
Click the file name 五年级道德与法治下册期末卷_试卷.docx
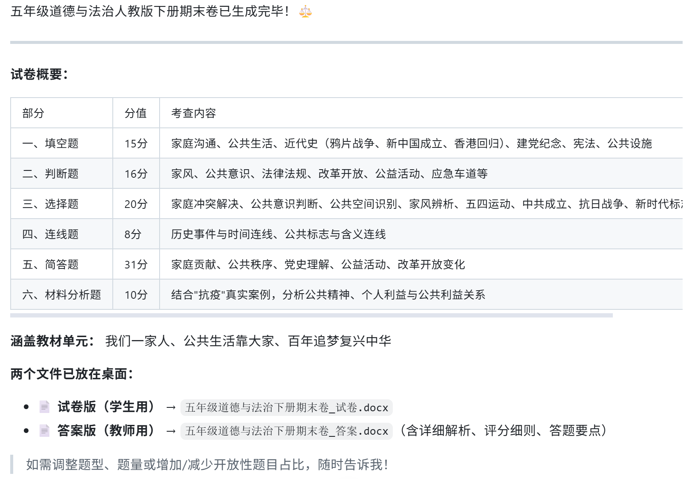tap(287, 408)
